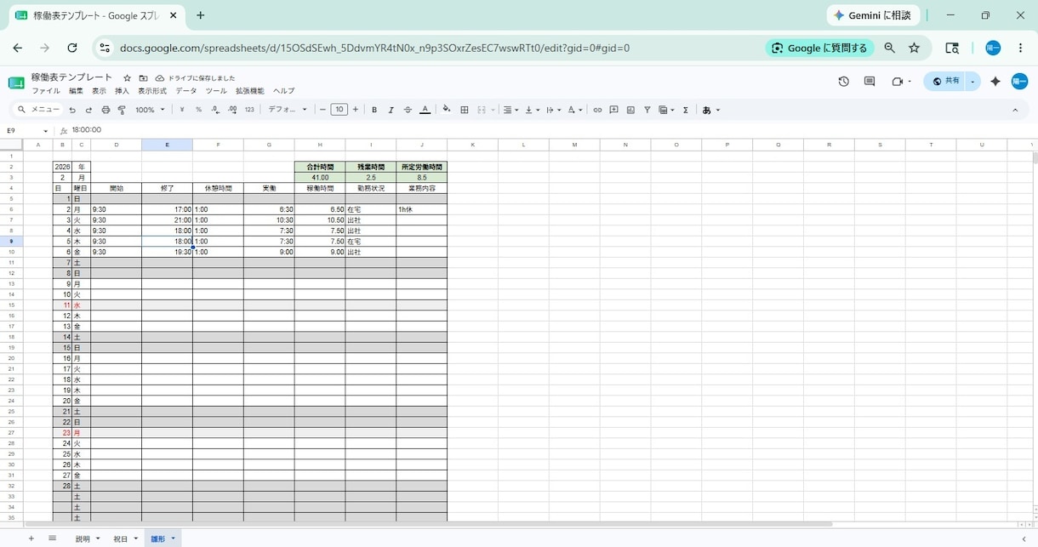Click the redo arrow in the toolbar
The image size is (1038, 547).
click(88, 110)
